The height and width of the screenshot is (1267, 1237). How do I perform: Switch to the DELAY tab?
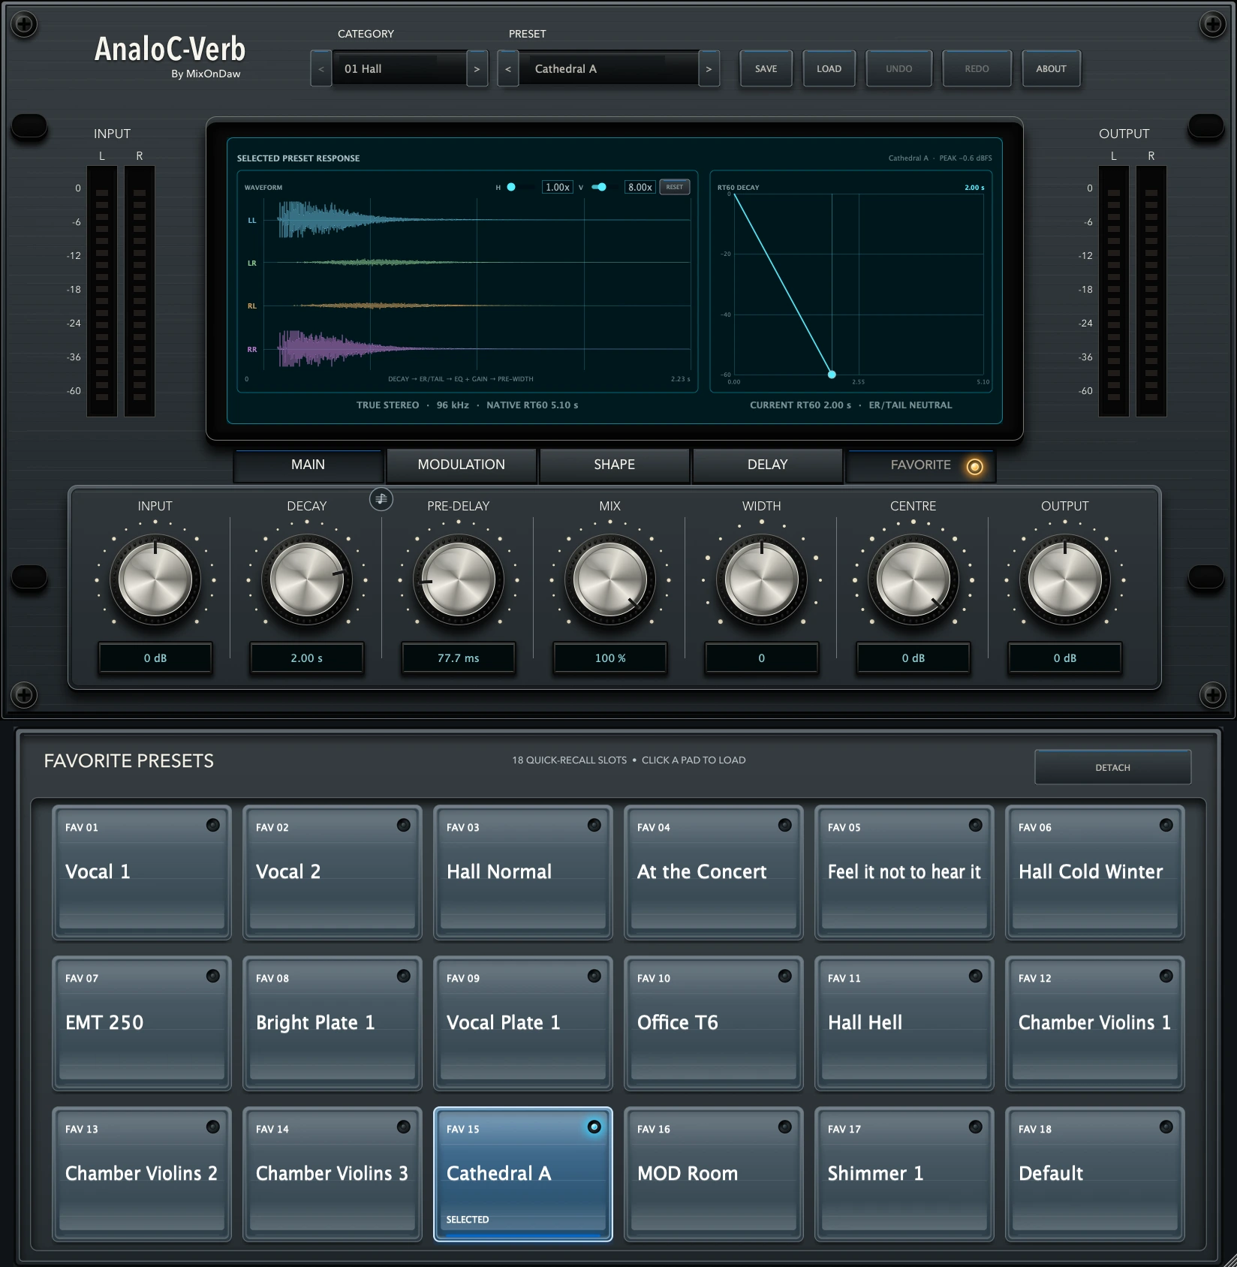(x=768, y=465)
